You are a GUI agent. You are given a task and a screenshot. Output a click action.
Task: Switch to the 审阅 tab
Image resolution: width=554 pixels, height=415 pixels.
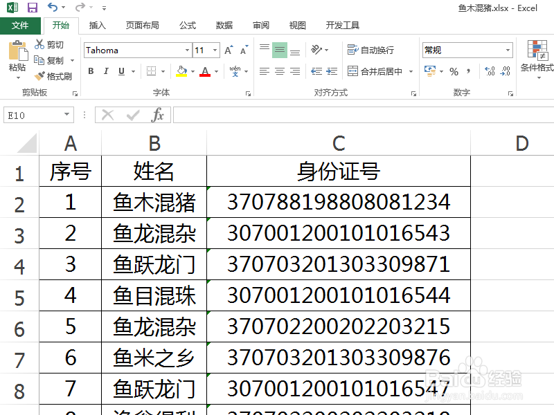coord(261,26)
